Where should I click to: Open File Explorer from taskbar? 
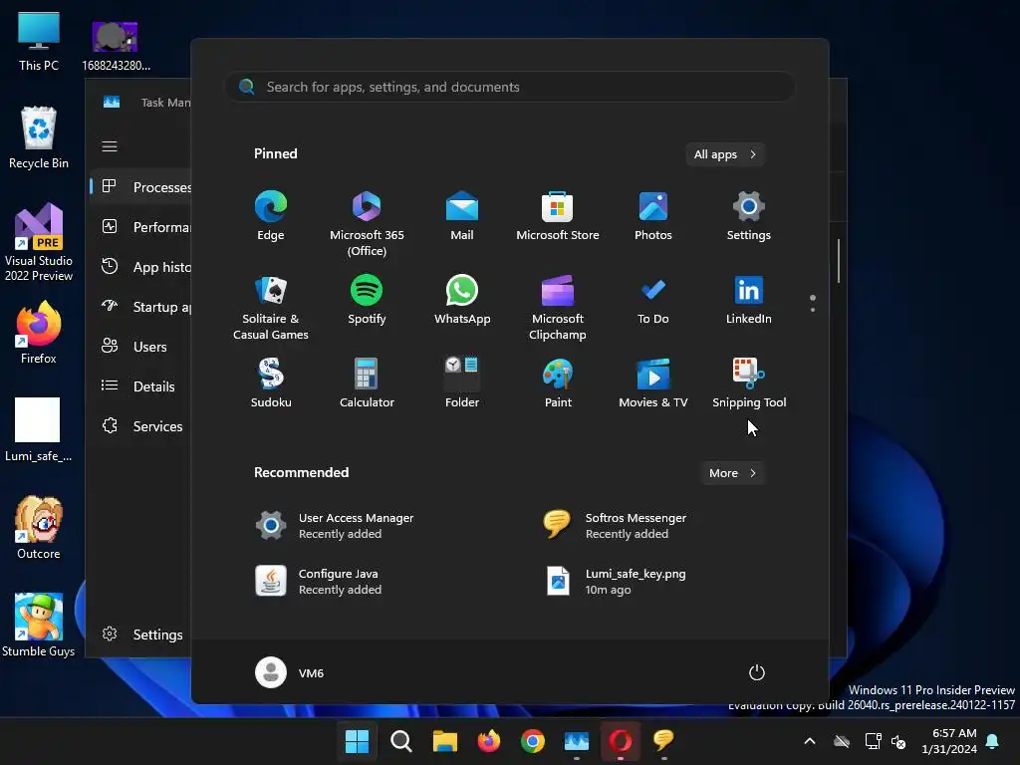[x=445, y=741]
